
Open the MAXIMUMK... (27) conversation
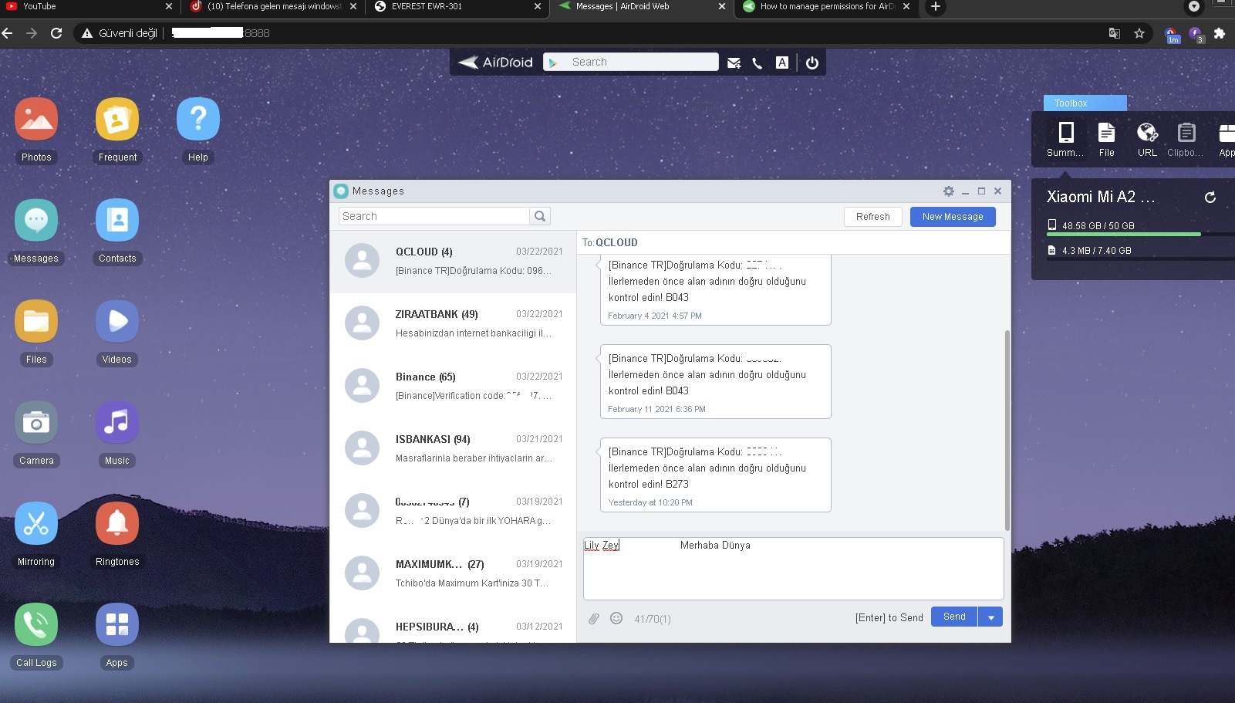point(453,574)
